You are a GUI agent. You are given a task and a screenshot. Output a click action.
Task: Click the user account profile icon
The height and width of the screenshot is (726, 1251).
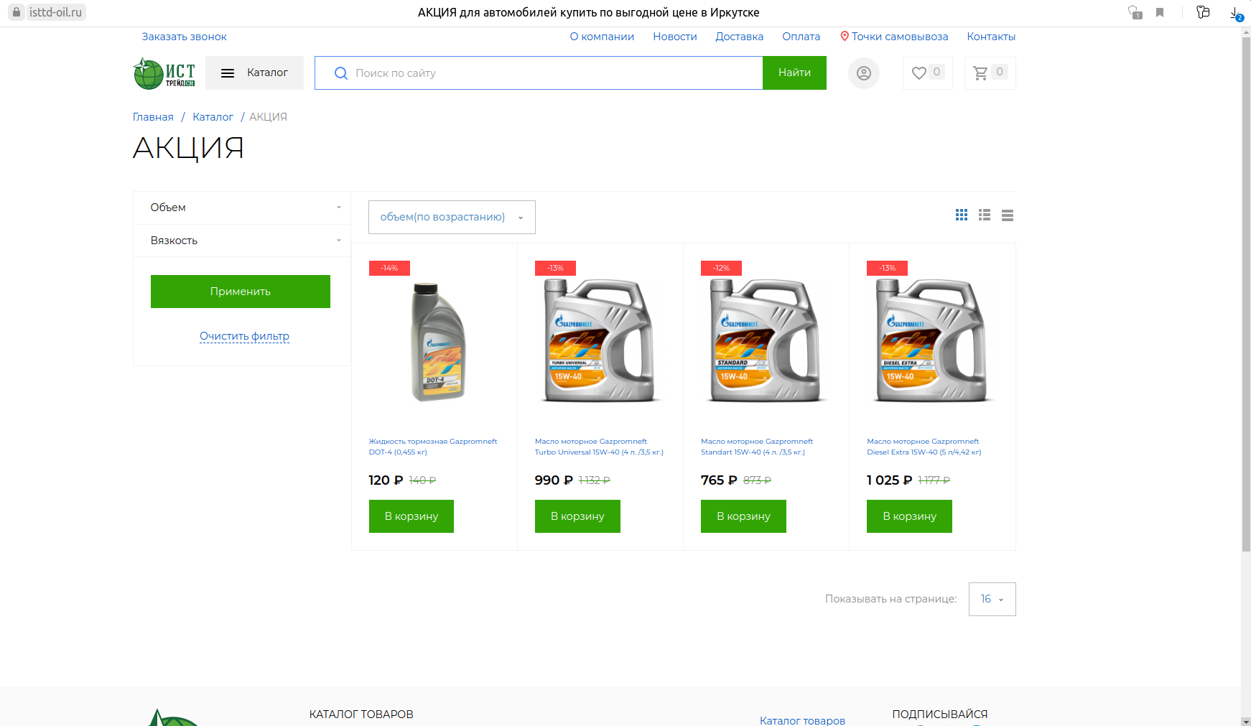[x=864, y=73]
